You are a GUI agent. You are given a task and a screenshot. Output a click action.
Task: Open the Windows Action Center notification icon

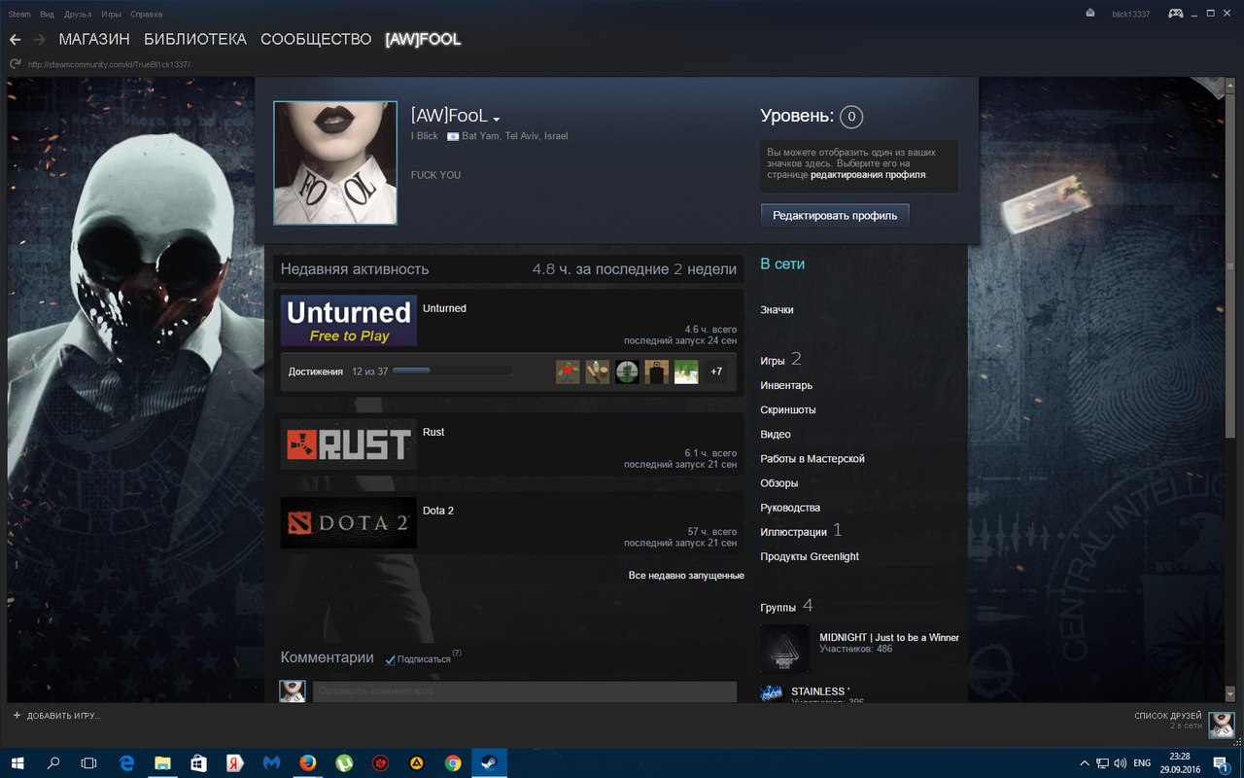tap(1221, 763)
